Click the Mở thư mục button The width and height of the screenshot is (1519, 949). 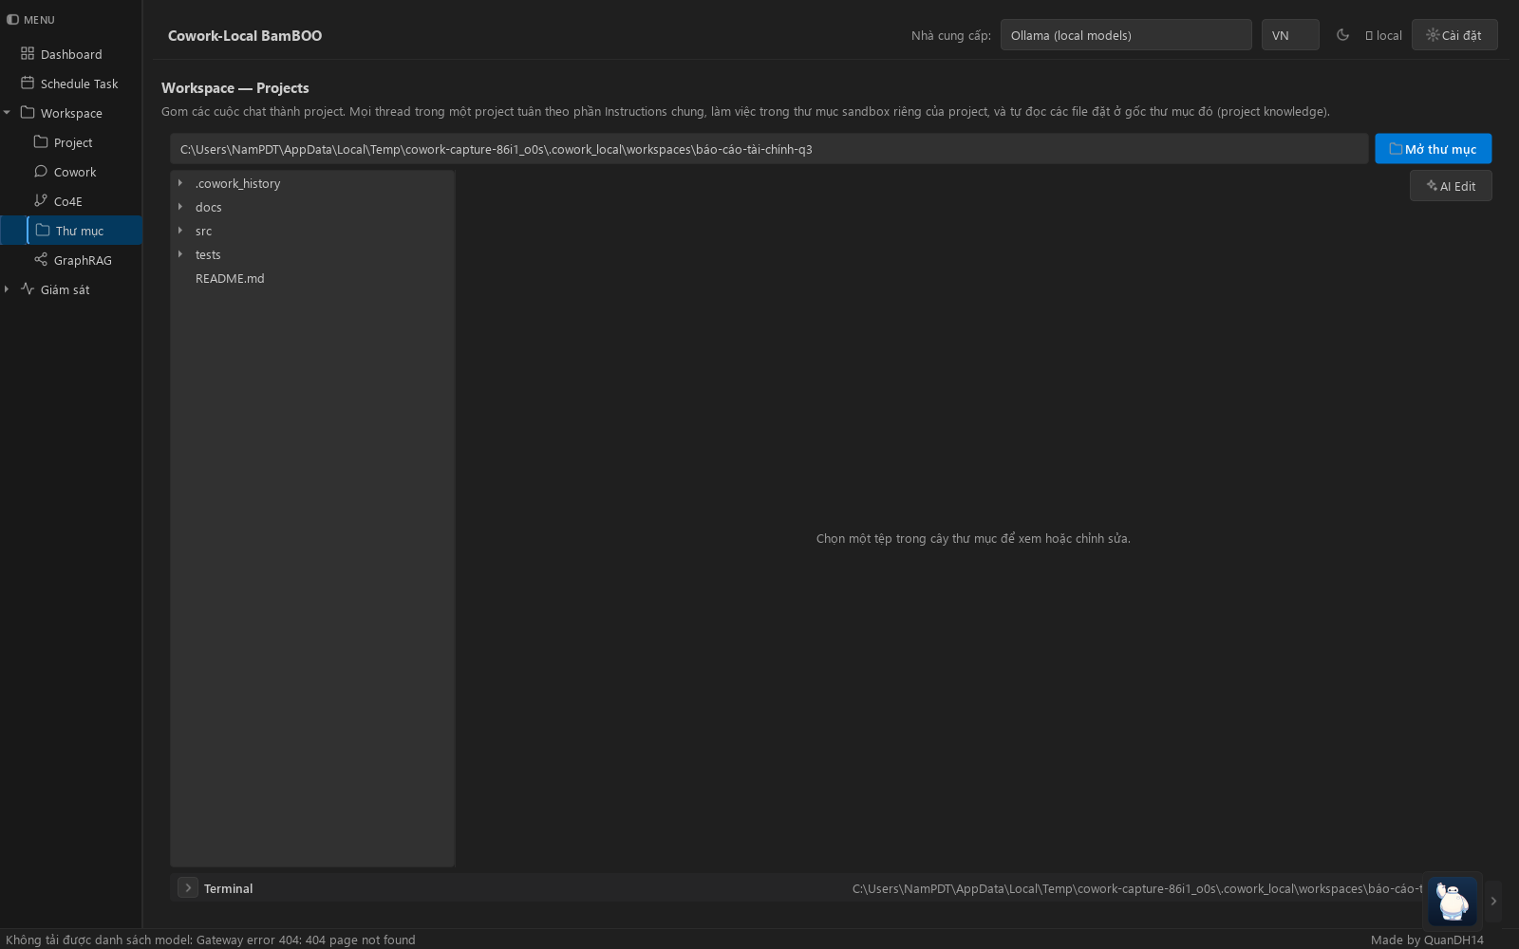click(1433, 149)
